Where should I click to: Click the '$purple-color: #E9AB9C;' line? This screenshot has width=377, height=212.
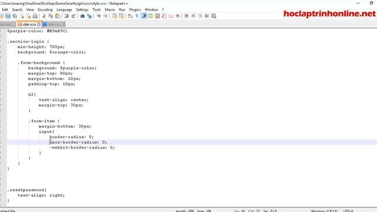tap(37, 31)
